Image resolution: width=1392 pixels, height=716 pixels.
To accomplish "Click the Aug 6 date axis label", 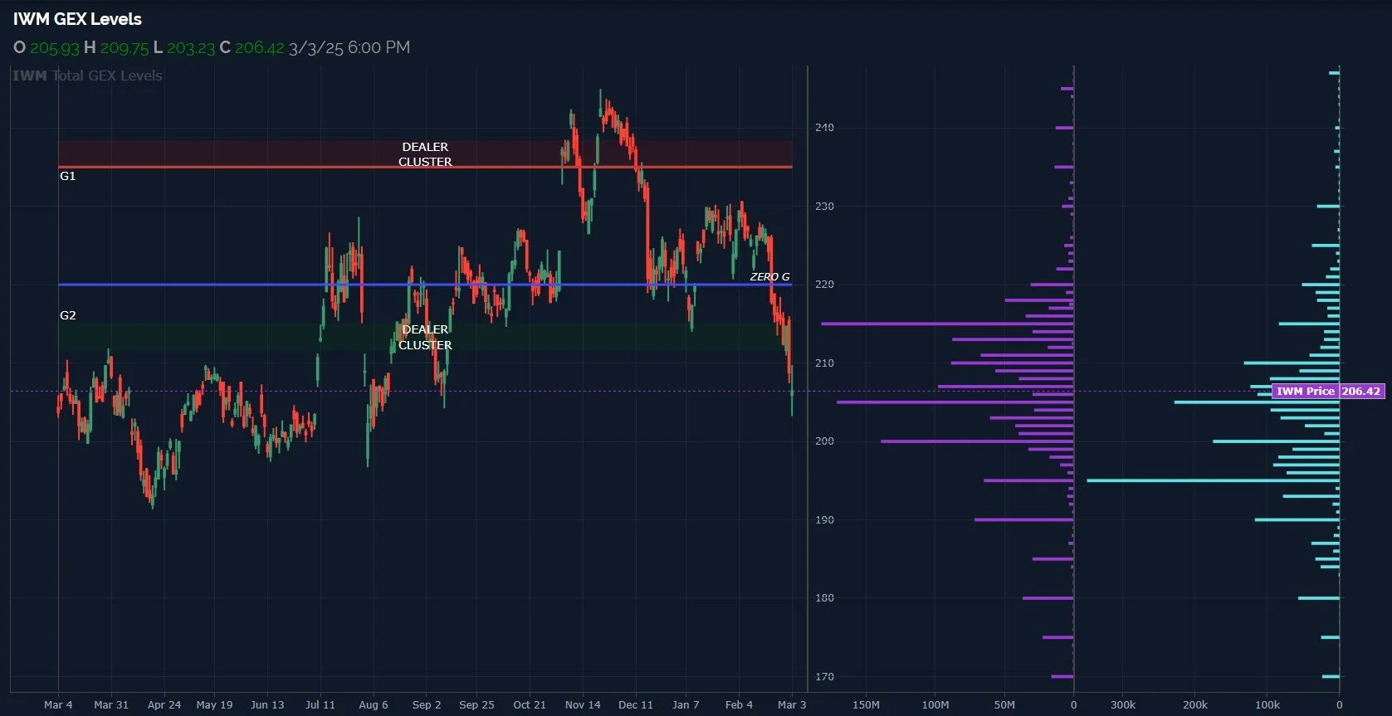I will 374,704.
